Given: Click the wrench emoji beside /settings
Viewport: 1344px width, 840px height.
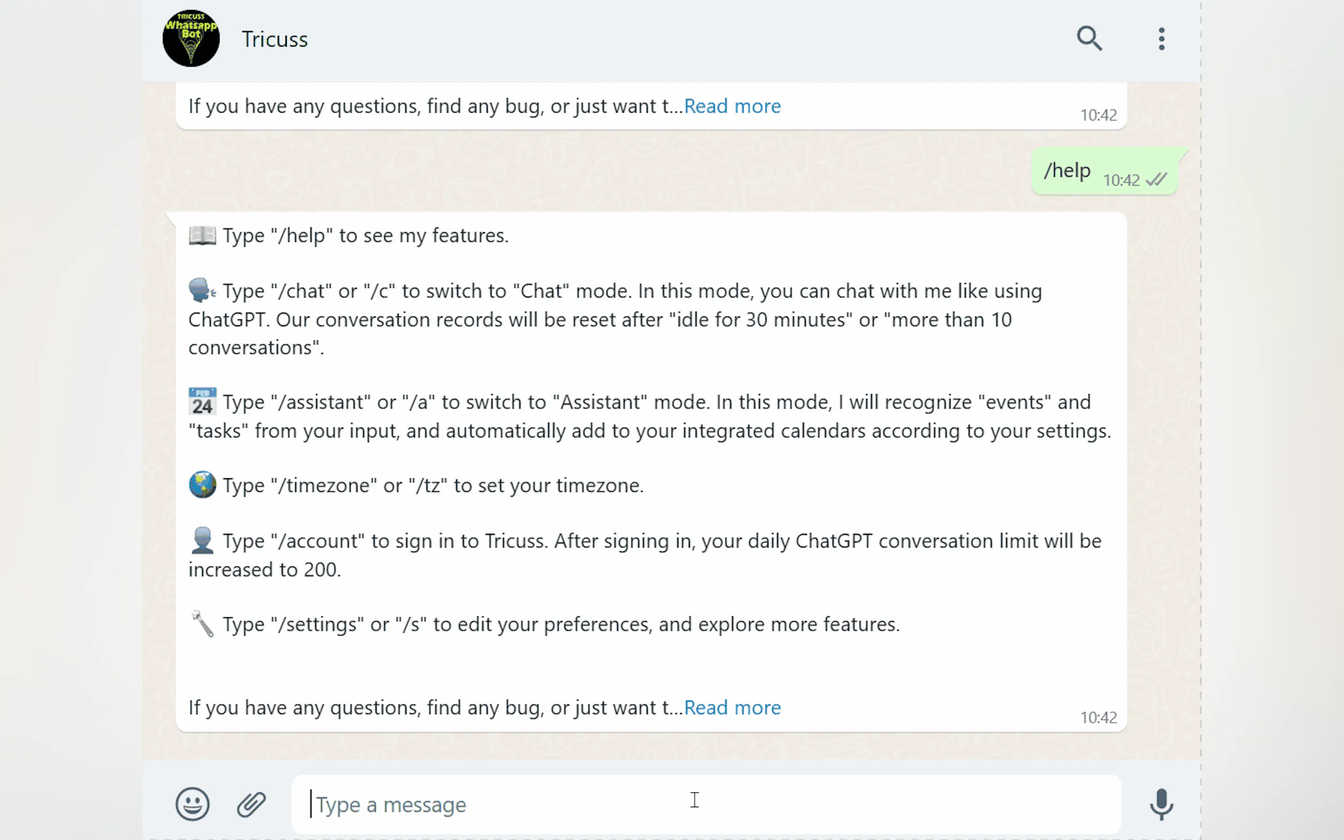Looking at the screenshot, I should [202, 624].
